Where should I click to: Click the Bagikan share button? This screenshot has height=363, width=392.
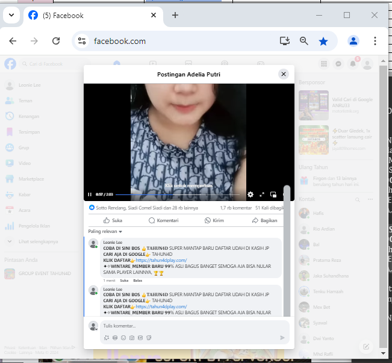click(x=265, y=220)
